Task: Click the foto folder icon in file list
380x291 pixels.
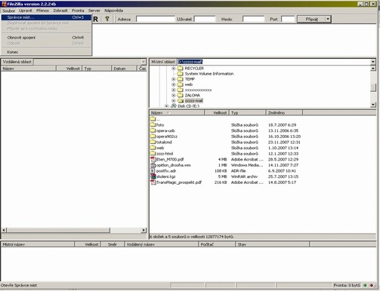Action: tap(153, 124)
